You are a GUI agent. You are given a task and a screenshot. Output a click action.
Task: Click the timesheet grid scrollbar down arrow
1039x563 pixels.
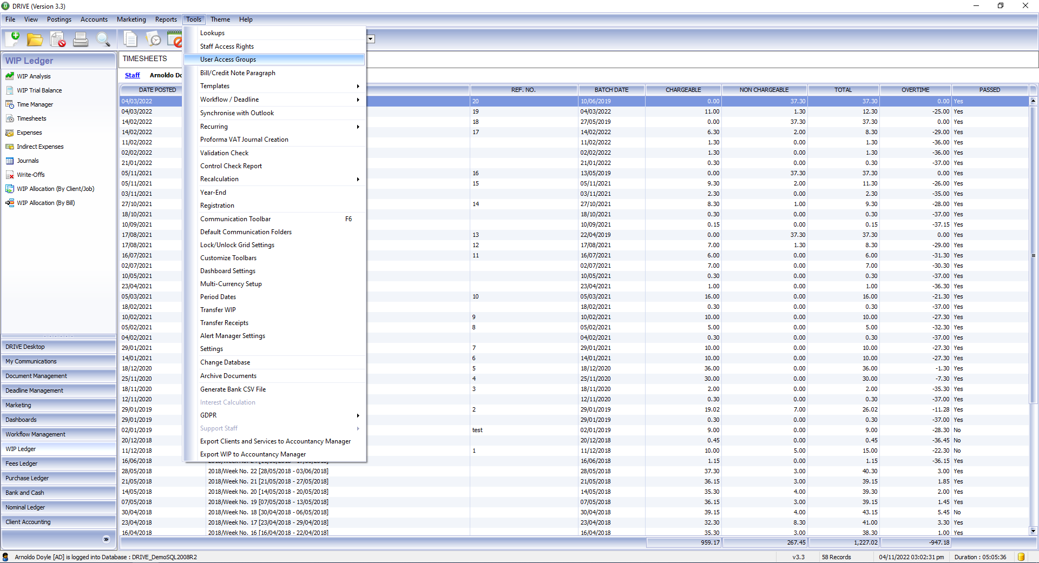pyautogui.click(x=1033, y=531)
